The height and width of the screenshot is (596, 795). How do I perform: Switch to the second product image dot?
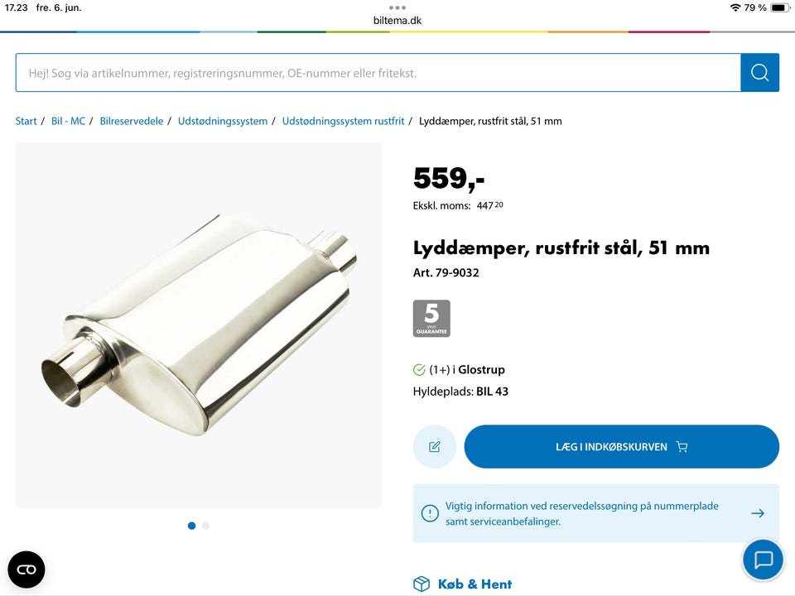(x=206, y=526)
